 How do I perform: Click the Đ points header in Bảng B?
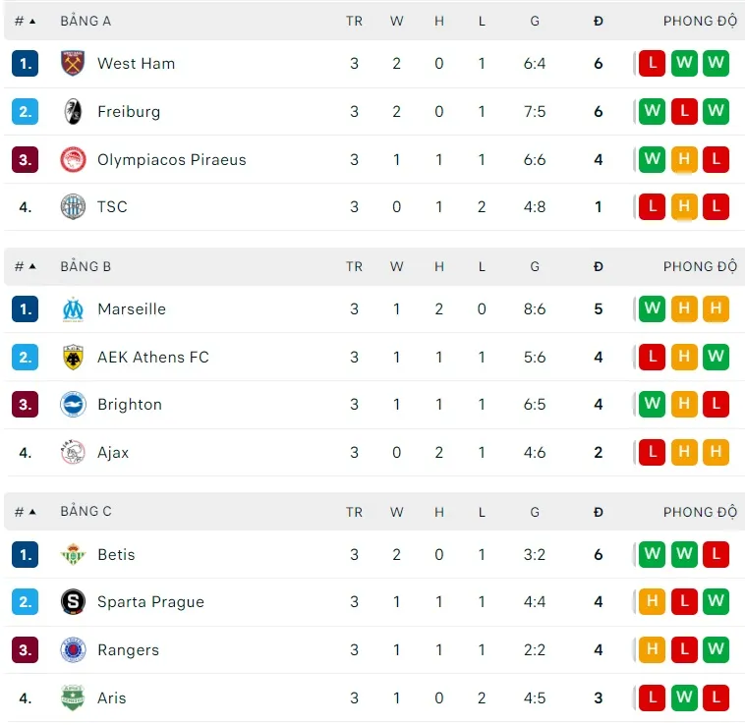598,266
